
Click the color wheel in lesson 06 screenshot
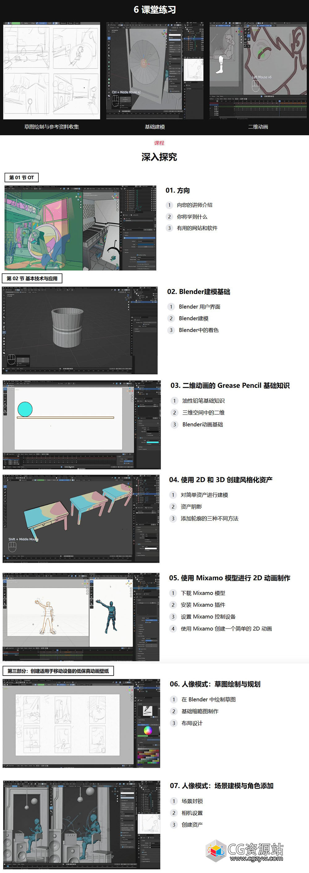[148, 730]
